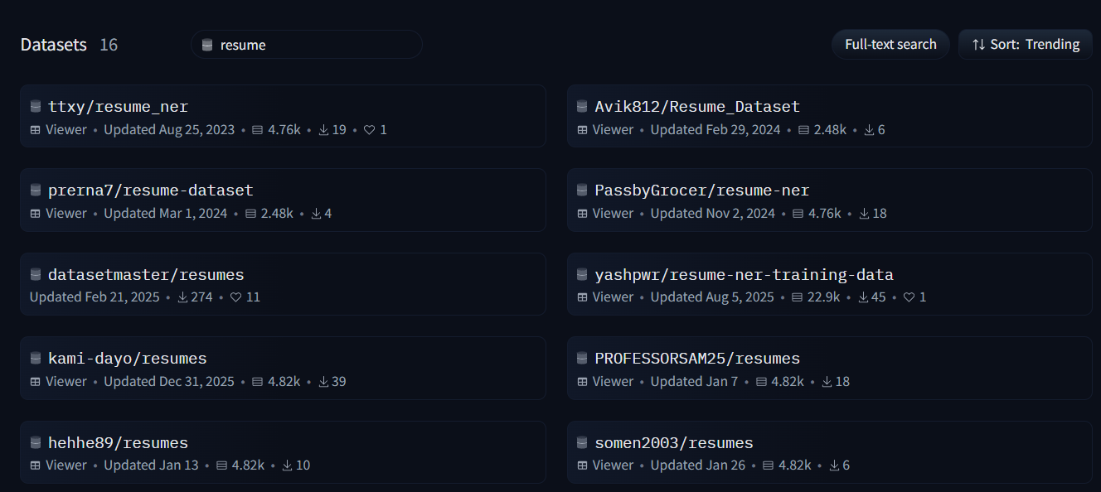
Task: Go to the Avik812/Resume_Dataset page
Action: coord(696,107)
